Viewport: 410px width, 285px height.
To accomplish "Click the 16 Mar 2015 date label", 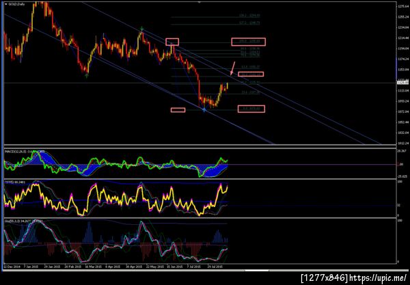I will pyautogui.click(x=94, y=267).
